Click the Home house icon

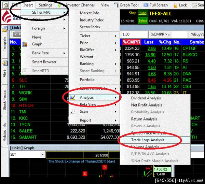click(x=5, y=5)
